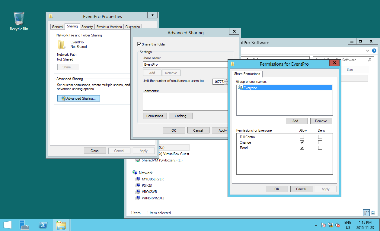The width and height of the screenshot is (380, 231).
Task: Open the Caching settings button
Action: (x=180, y=116)
